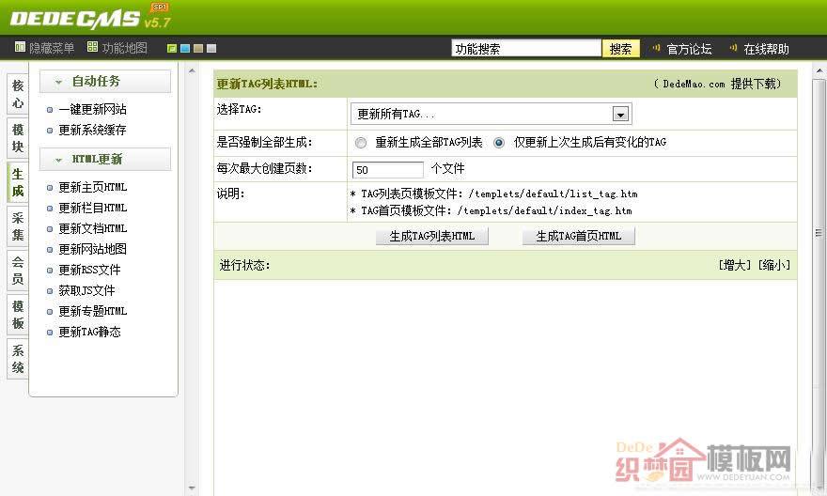Switch to the 采集 side tab
This screenshot has width=827, height=496.
pyautogui.click(x=18, y=225)
